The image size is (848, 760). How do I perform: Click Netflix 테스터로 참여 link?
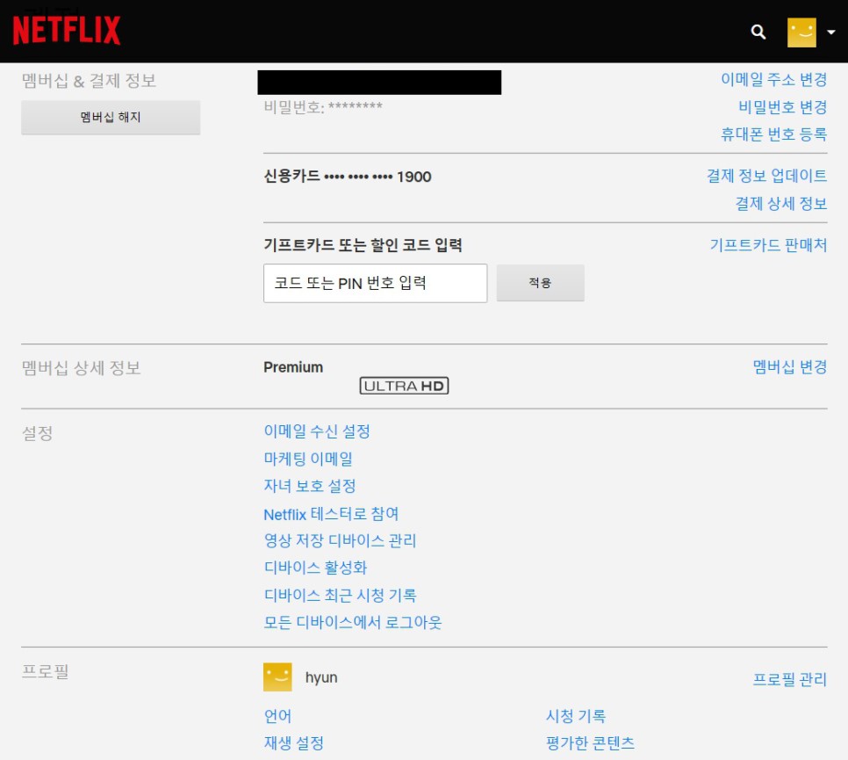pos(331,514)
